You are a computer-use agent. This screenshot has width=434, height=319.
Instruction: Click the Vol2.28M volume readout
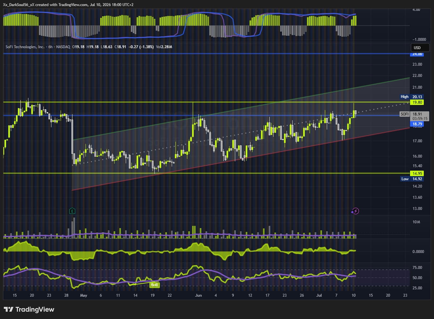(164, 47)
